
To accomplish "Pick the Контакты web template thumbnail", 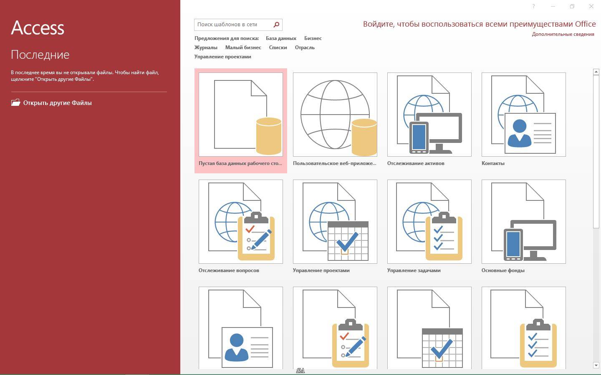I will 524,115.
